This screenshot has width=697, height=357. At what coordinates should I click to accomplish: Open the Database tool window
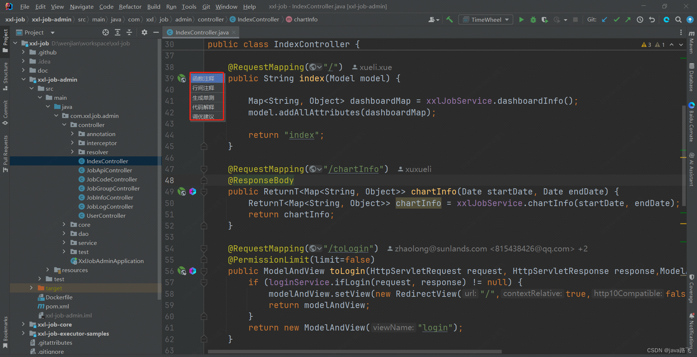(x=692, y=77)
